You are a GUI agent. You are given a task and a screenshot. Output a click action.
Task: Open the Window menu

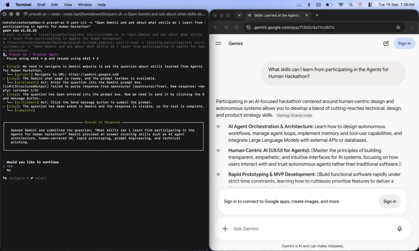tap(85, 5)
